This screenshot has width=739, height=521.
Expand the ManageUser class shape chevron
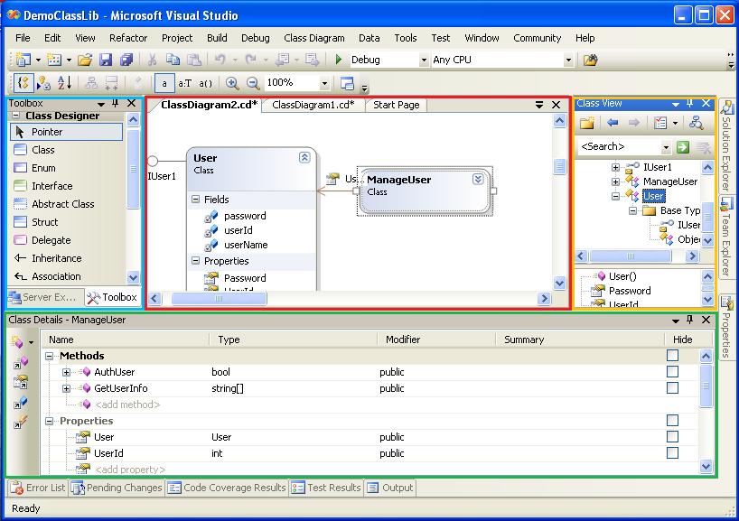pos(478,180)
